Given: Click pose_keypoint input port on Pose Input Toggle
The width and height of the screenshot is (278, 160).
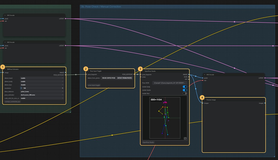Looking at the screenshot, I should point(86,75).
